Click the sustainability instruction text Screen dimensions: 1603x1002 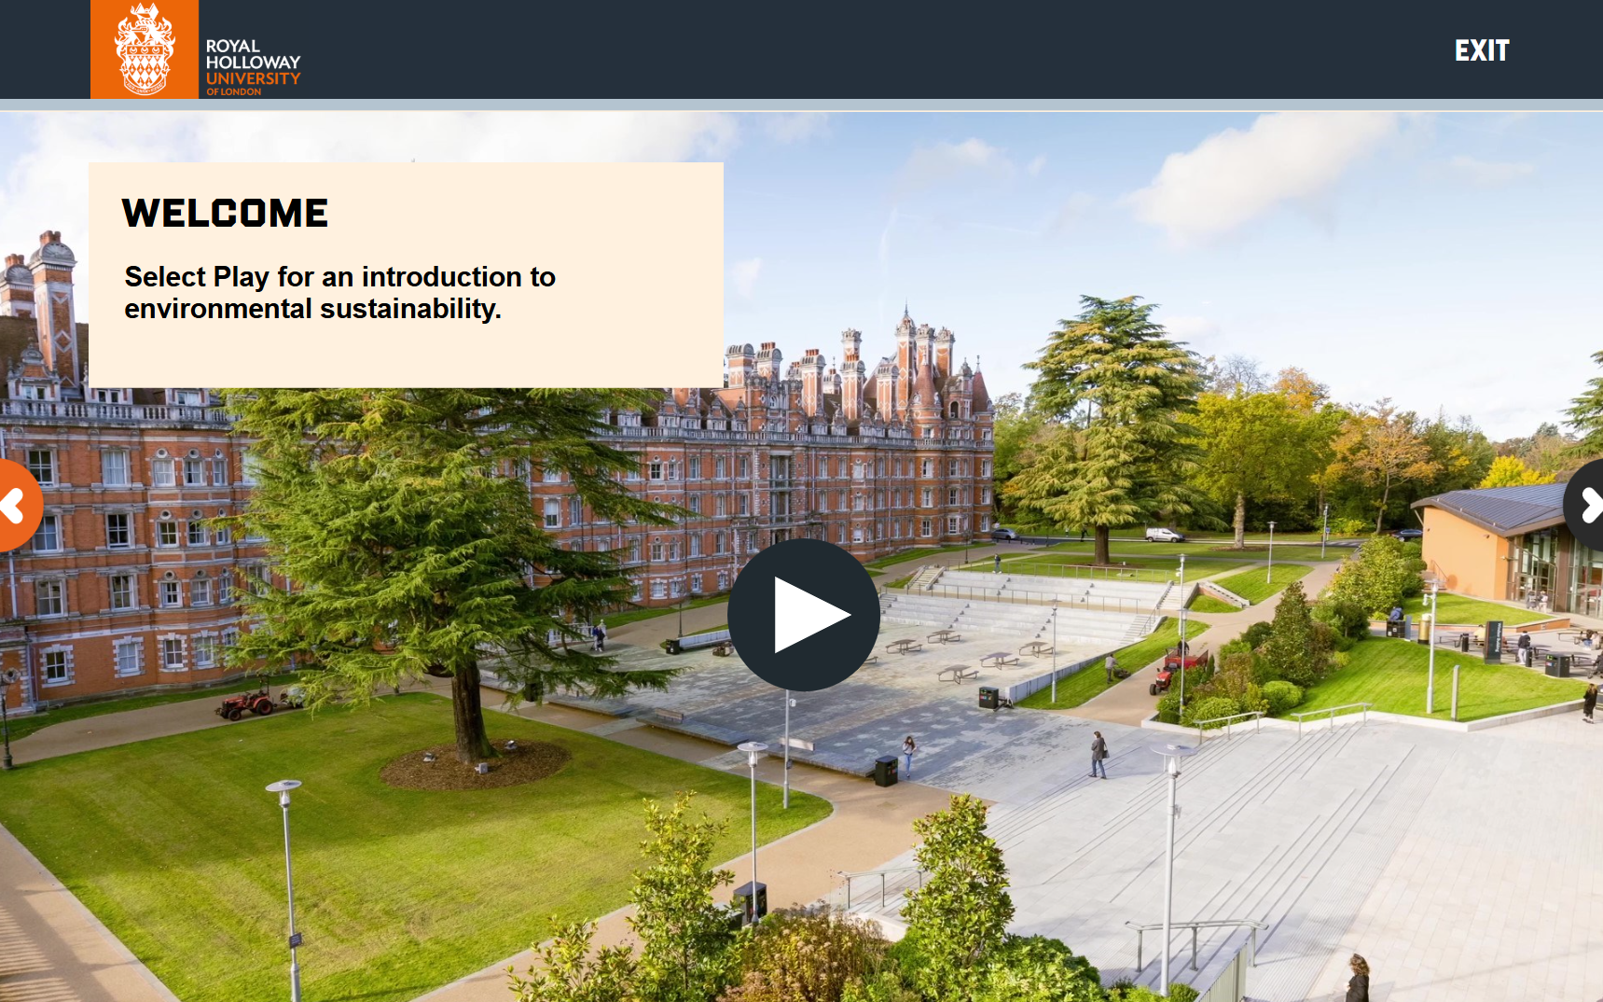339,292
